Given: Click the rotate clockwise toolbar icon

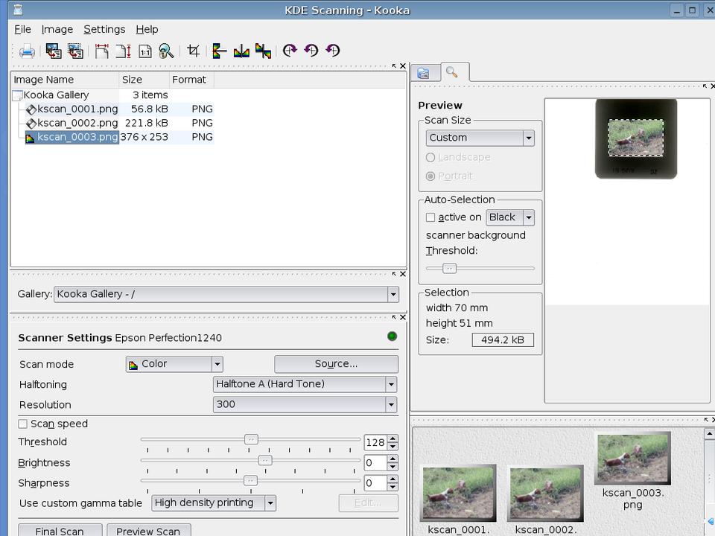Looking at the screenshot, I should [x=290, y=51].
